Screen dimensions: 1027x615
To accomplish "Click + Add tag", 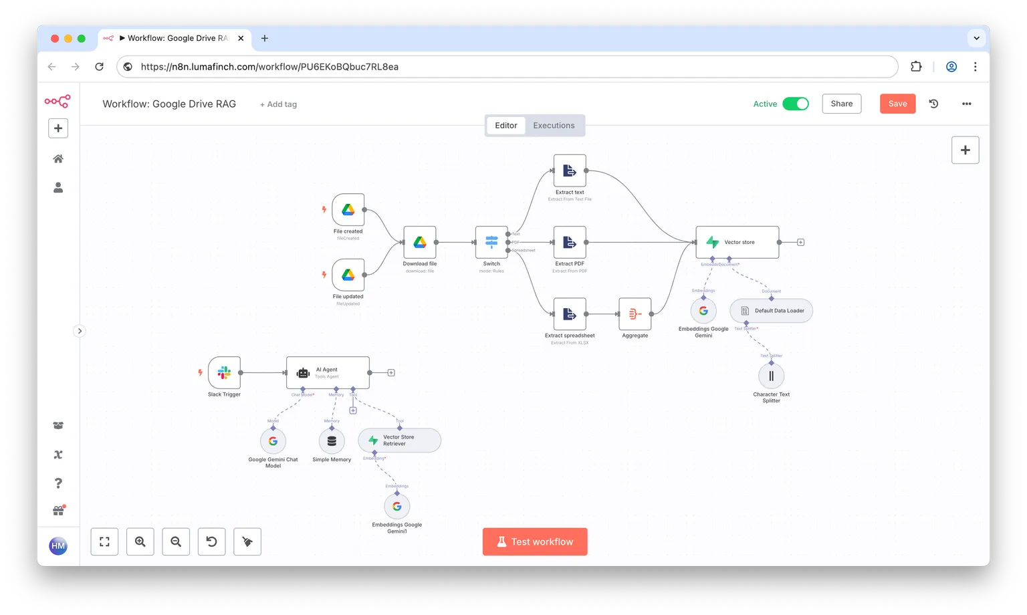I will (x=278, y=104).
